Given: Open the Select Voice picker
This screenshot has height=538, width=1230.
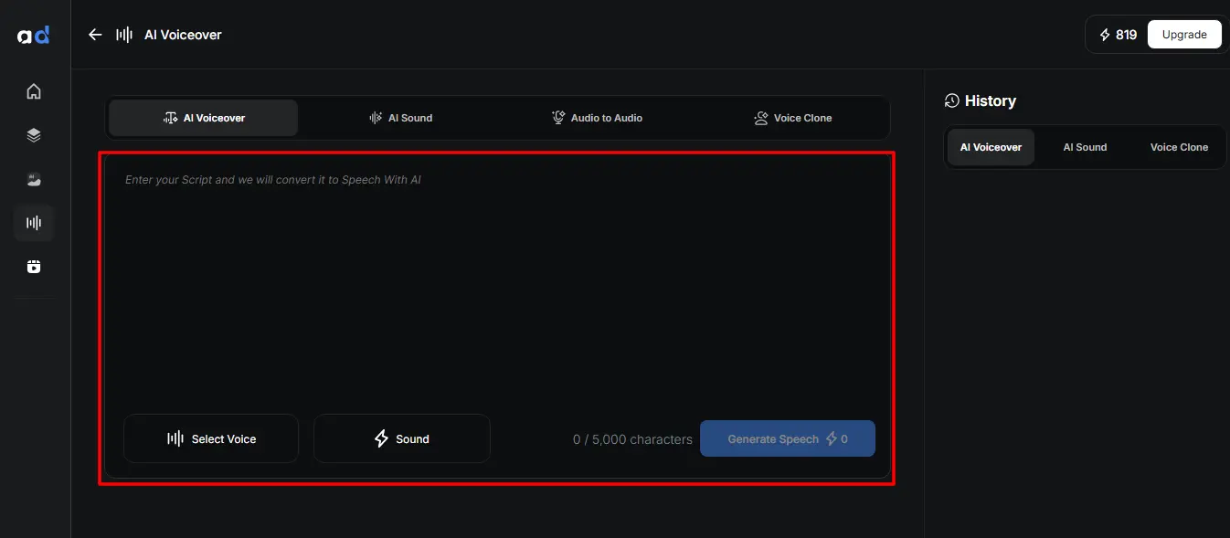Looking at the screenshot, I should [x=211, y=438].
